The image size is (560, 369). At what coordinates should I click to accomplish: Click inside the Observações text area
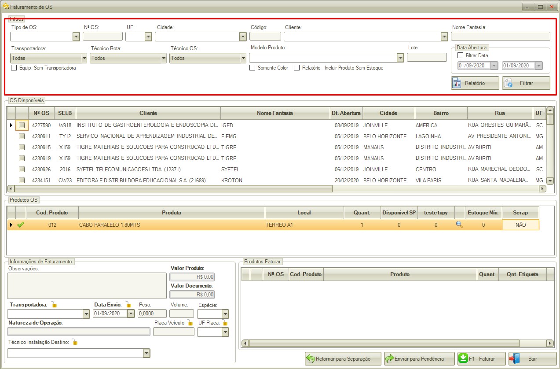pyautogui.click(x=87, y=286)
